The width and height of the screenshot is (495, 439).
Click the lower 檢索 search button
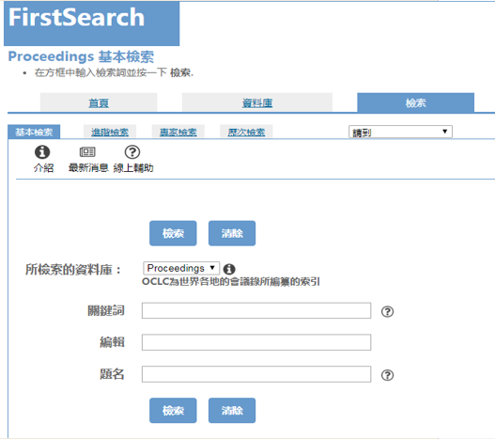tap(173, 410)
